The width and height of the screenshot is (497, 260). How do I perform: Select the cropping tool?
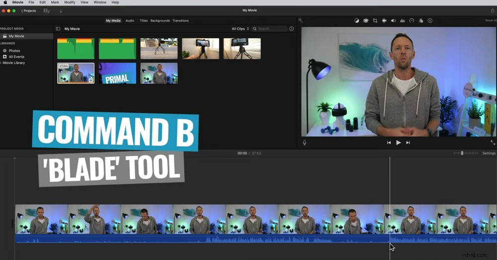pyautogui.click(x=375, y=20)
